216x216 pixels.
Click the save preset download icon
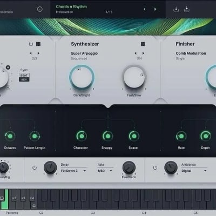[176, 9]
